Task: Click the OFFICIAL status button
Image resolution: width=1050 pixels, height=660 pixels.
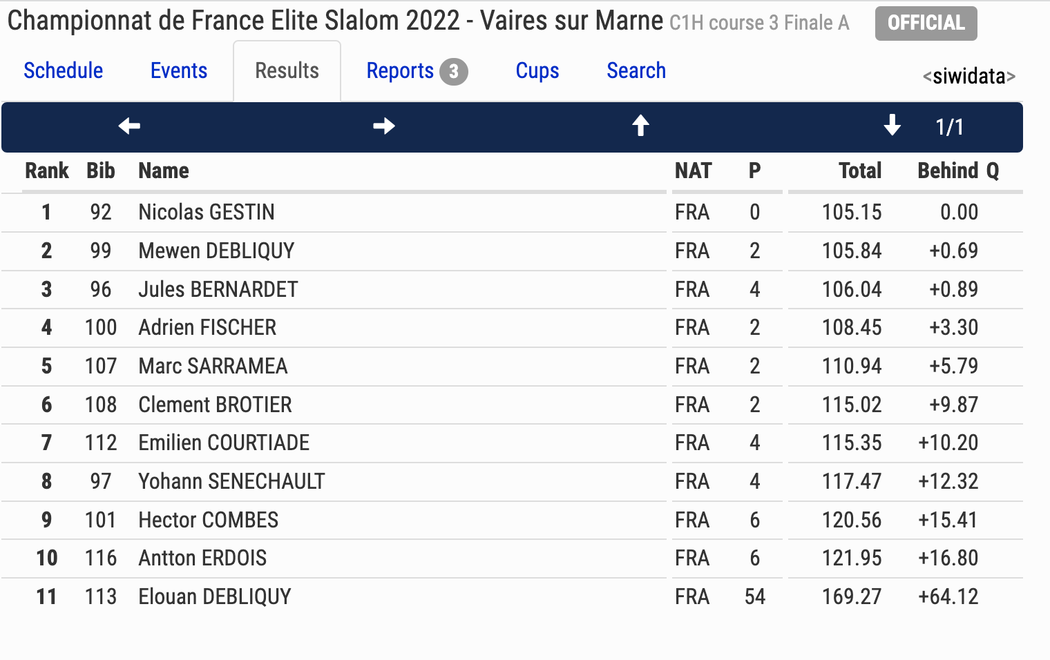Action: pos(926,23)
